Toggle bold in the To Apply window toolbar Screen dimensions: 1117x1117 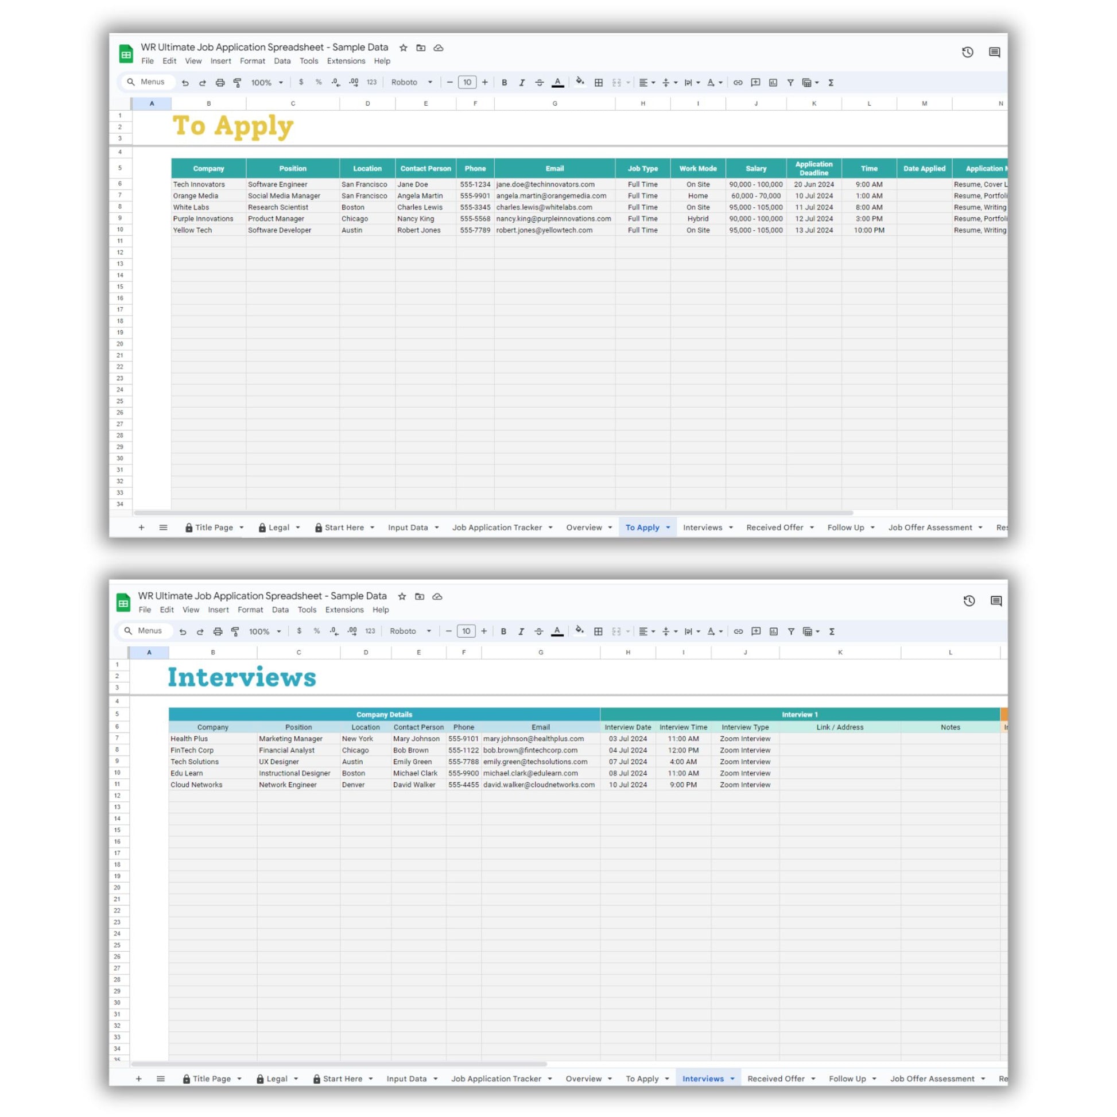tap(504, 83)
